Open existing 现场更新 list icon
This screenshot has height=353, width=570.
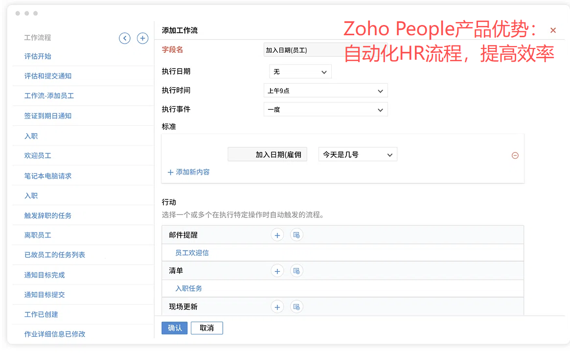click(x=296, y=307)
